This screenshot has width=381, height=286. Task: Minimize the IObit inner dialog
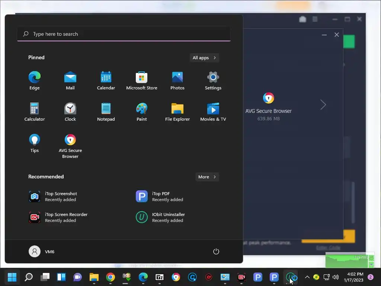(x=324, y=35)
